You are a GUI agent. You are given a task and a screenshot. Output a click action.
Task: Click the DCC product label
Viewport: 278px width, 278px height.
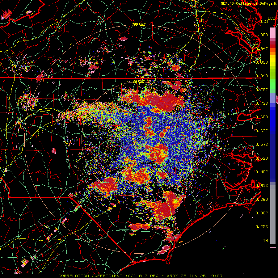pos(271,19)
